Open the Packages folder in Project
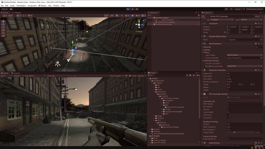265x149 pixels. click(156, 136)
